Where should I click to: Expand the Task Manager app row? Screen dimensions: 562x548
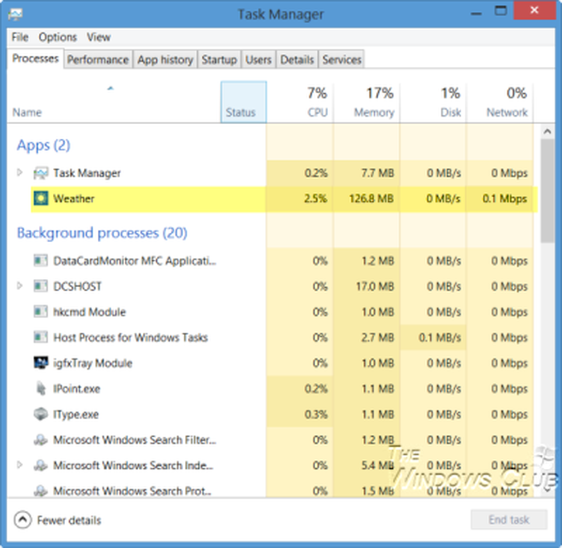pyautogui.click(x=20, y=173)
